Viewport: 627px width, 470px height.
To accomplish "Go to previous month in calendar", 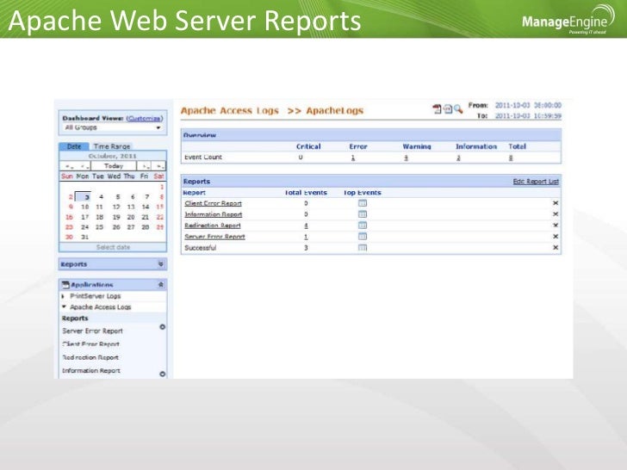I will [x=84, y=166].
